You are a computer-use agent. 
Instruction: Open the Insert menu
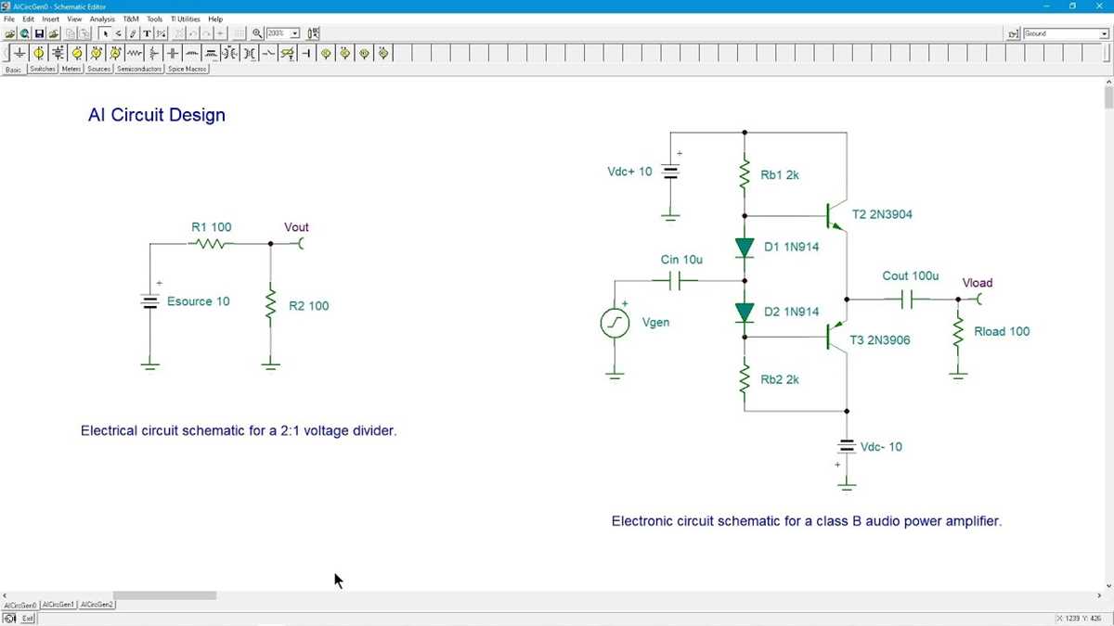point(50,19)
